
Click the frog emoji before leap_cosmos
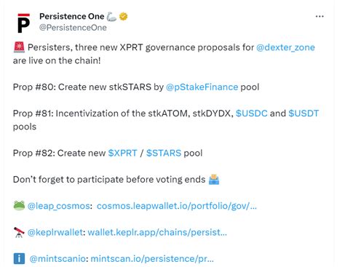tap(19, 206)
